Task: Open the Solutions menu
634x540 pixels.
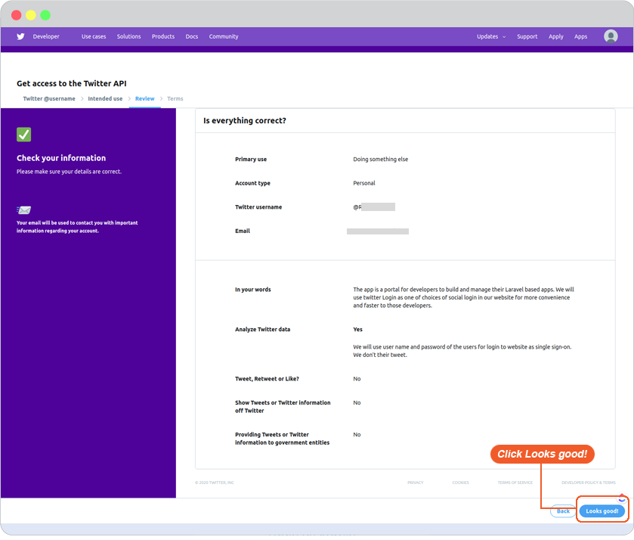Action: [129, 36]
